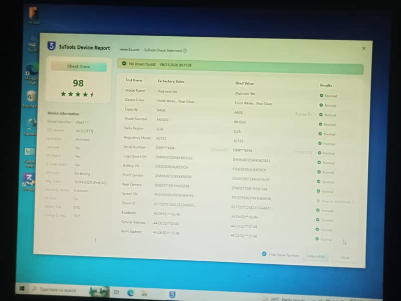Open the Recycle Bin desktop icon
The width and height of the screenshot is (401, 301).
(x=31, y=99)
